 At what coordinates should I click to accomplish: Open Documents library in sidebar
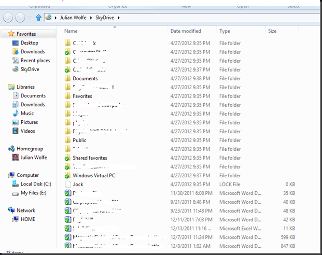[x=33, y=96]
